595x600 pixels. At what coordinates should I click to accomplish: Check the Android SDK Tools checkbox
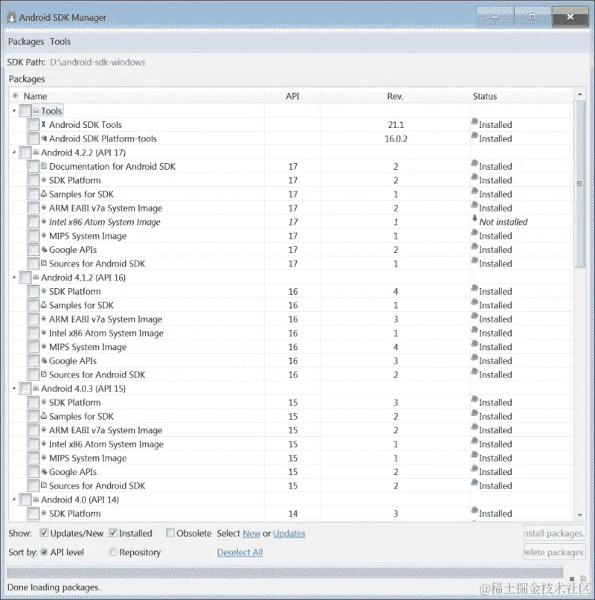tap(33, 125)
